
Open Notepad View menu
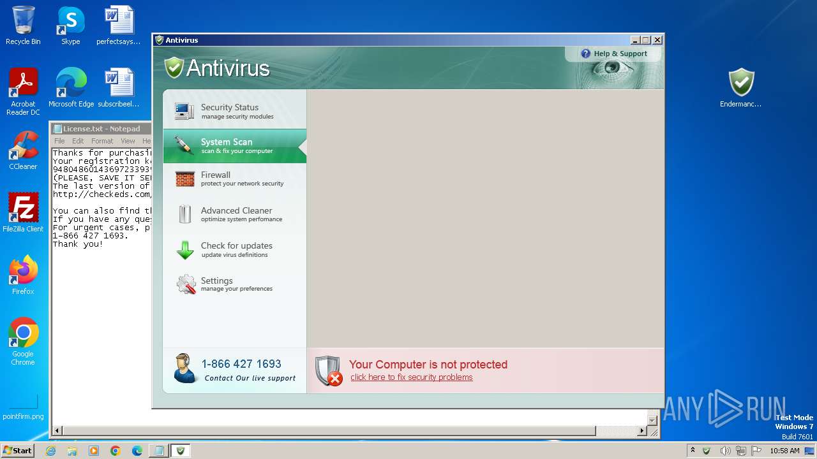coord(128,141)
